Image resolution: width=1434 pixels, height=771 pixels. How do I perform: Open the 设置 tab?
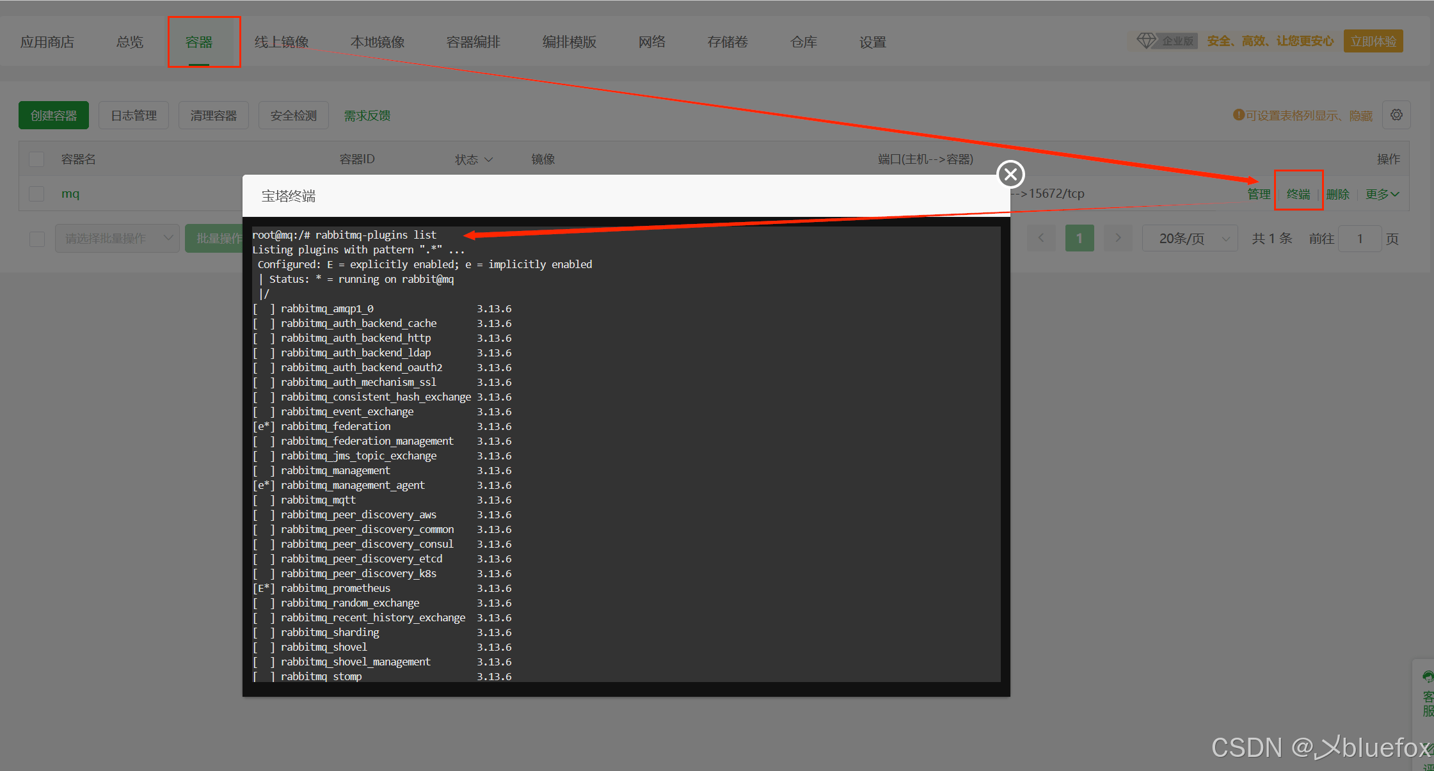873,42
